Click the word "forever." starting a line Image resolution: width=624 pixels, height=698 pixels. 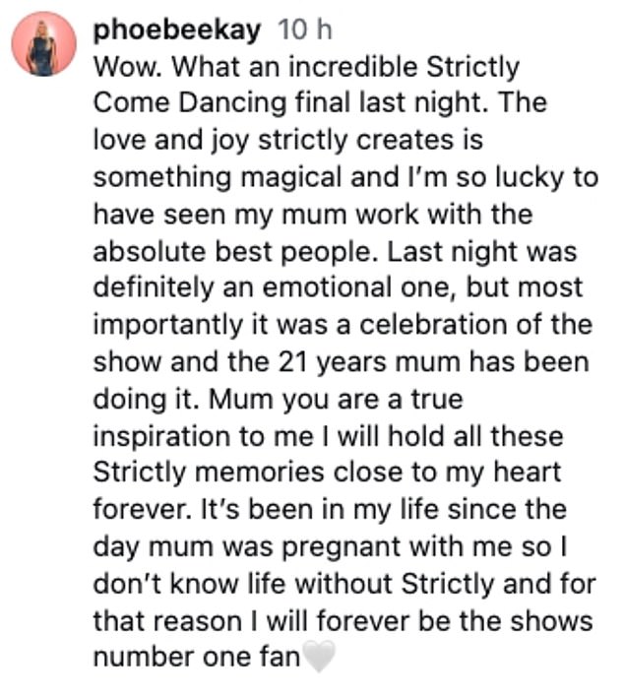(x=132, y=509)
